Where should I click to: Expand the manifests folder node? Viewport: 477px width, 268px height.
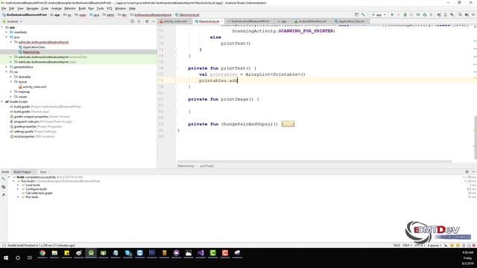click(x=7, y=32)
